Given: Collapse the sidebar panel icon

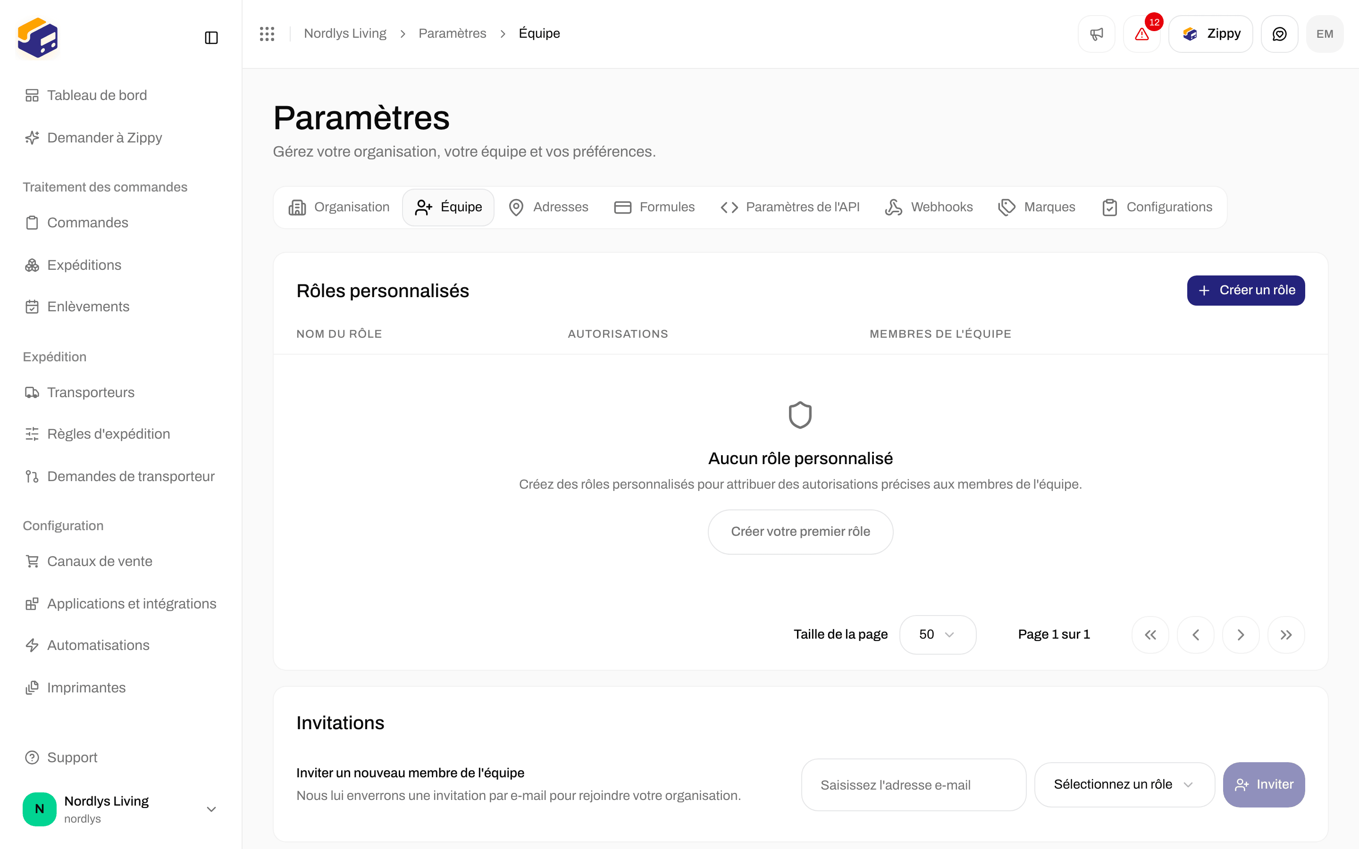Looking at the screenshot, I should 211,38.
